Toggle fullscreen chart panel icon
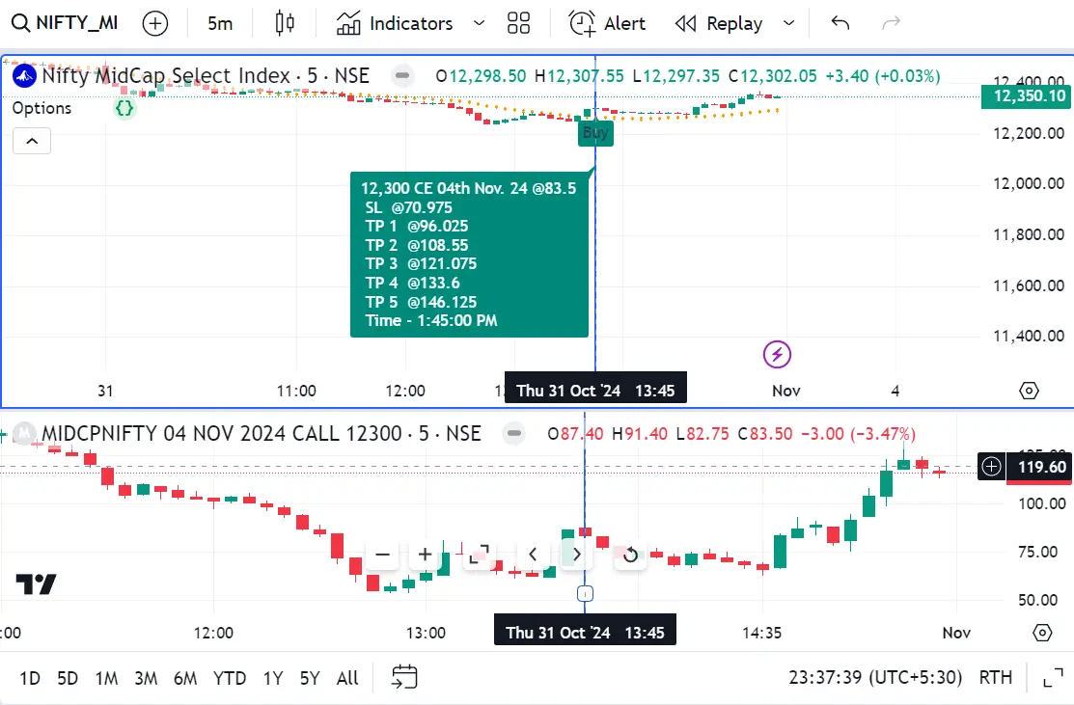 point(1053,678)
